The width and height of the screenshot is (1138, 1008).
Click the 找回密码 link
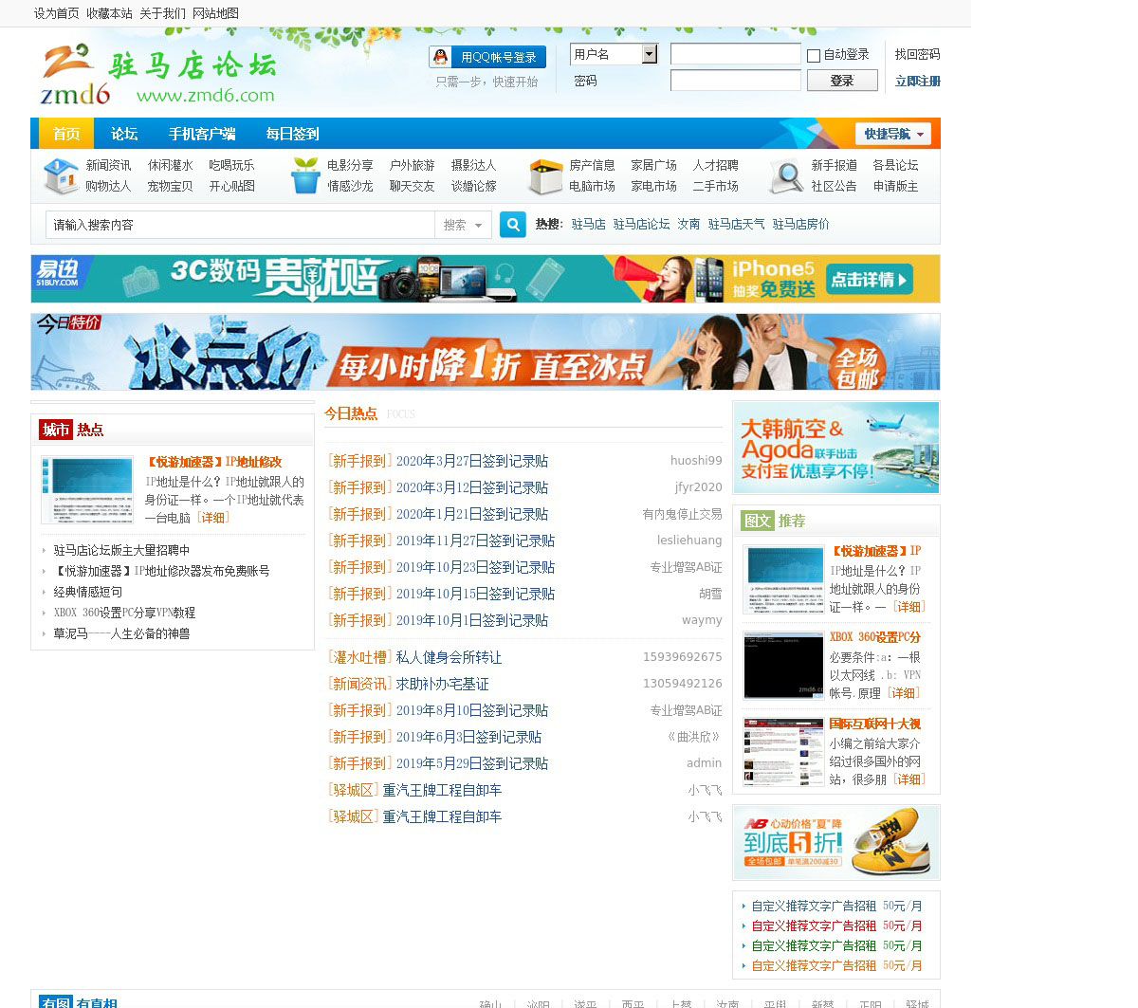tap(917, 54)
